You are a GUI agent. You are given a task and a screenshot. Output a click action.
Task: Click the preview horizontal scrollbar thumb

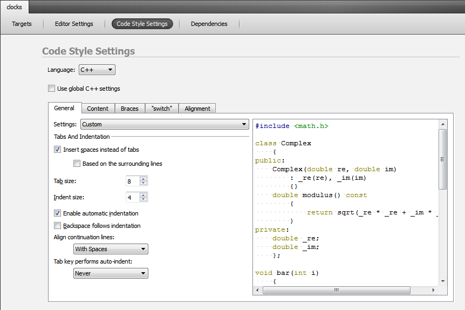(x=336, y=290)
